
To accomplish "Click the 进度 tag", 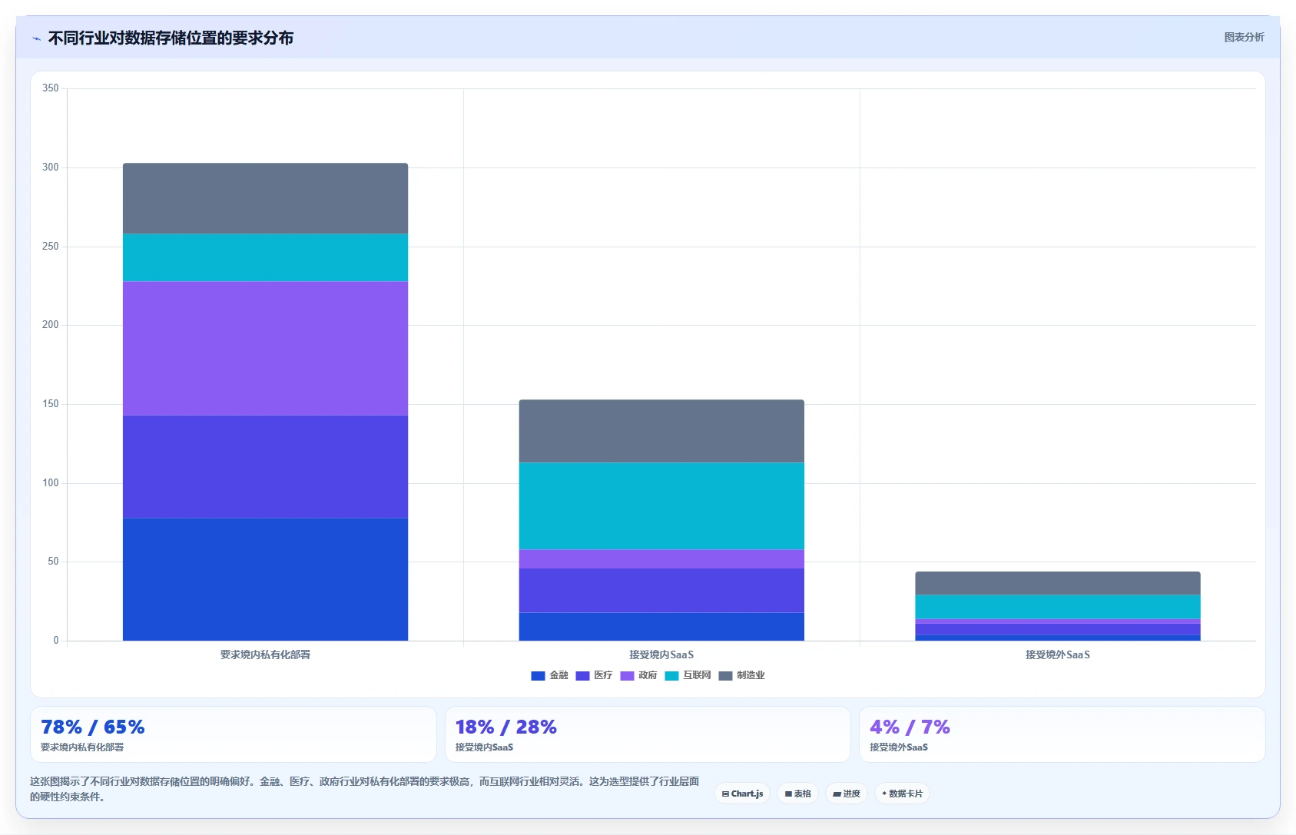I will point(847,794).
